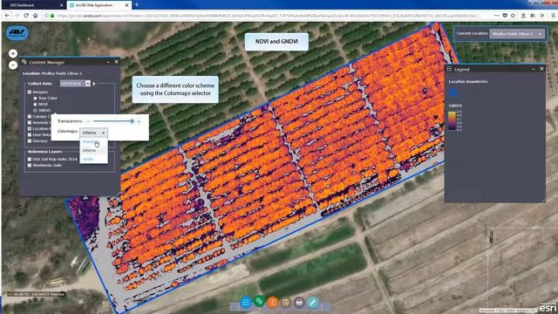Select the NDVI radio option
This screenshot has height=314, width=558.
[x=35, y=105]
